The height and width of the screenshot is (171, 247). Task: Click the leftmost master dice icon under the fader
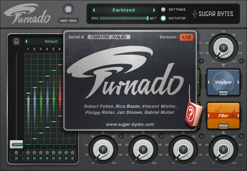pyautogui.click(x=16, y=153)
